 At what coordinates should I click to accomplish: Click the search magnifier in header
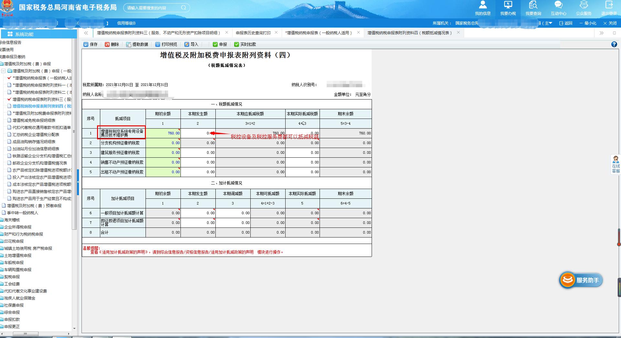click(x=183, y=8)
